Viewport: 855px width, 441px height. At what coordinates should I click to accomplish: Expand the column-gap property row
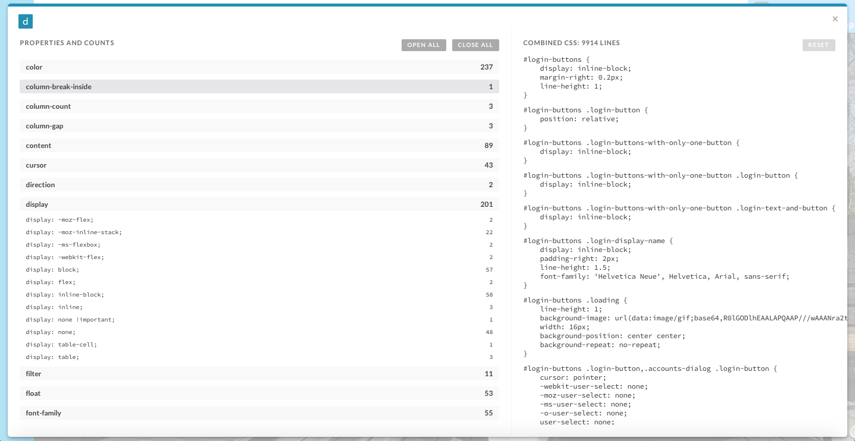point(259,126)
